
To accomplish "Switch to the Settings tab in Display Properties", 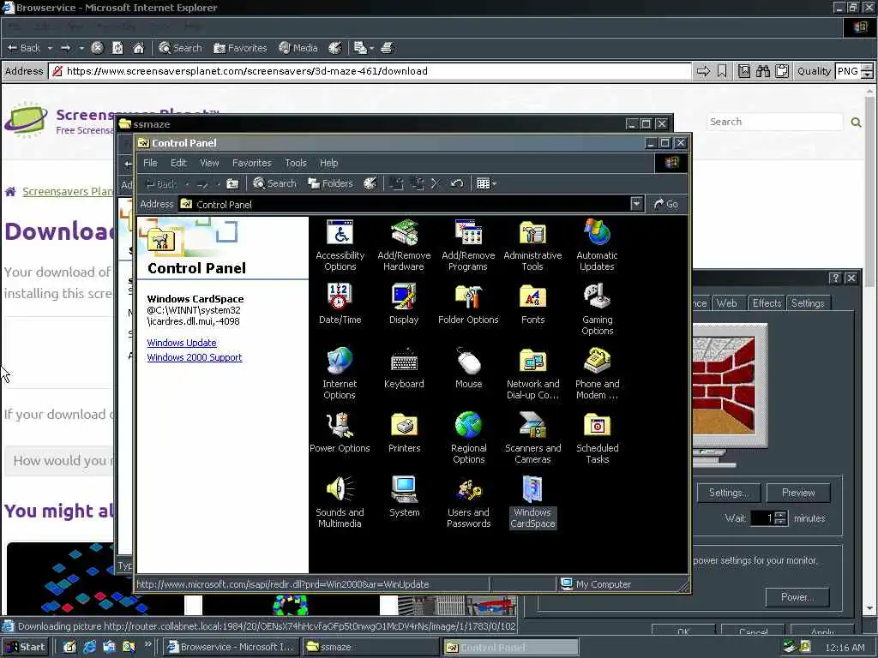I will tap(808, 302).
